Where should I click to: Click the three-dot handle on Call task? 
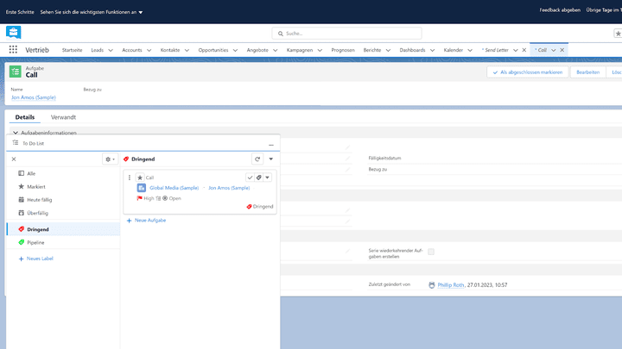130,178
